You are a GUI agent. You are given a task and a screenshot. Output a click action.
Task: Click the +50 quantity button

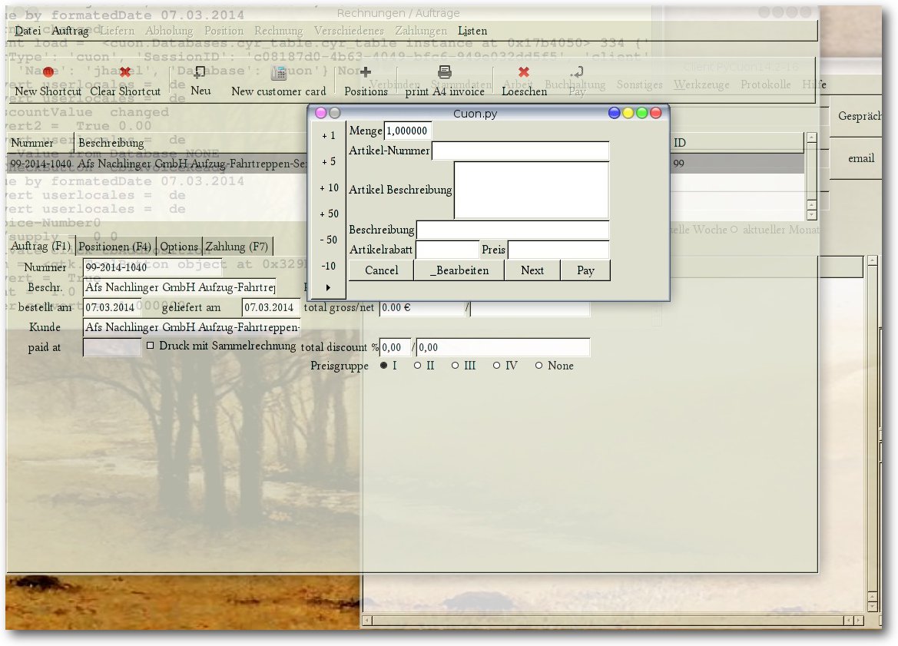[x=328, y=214]
